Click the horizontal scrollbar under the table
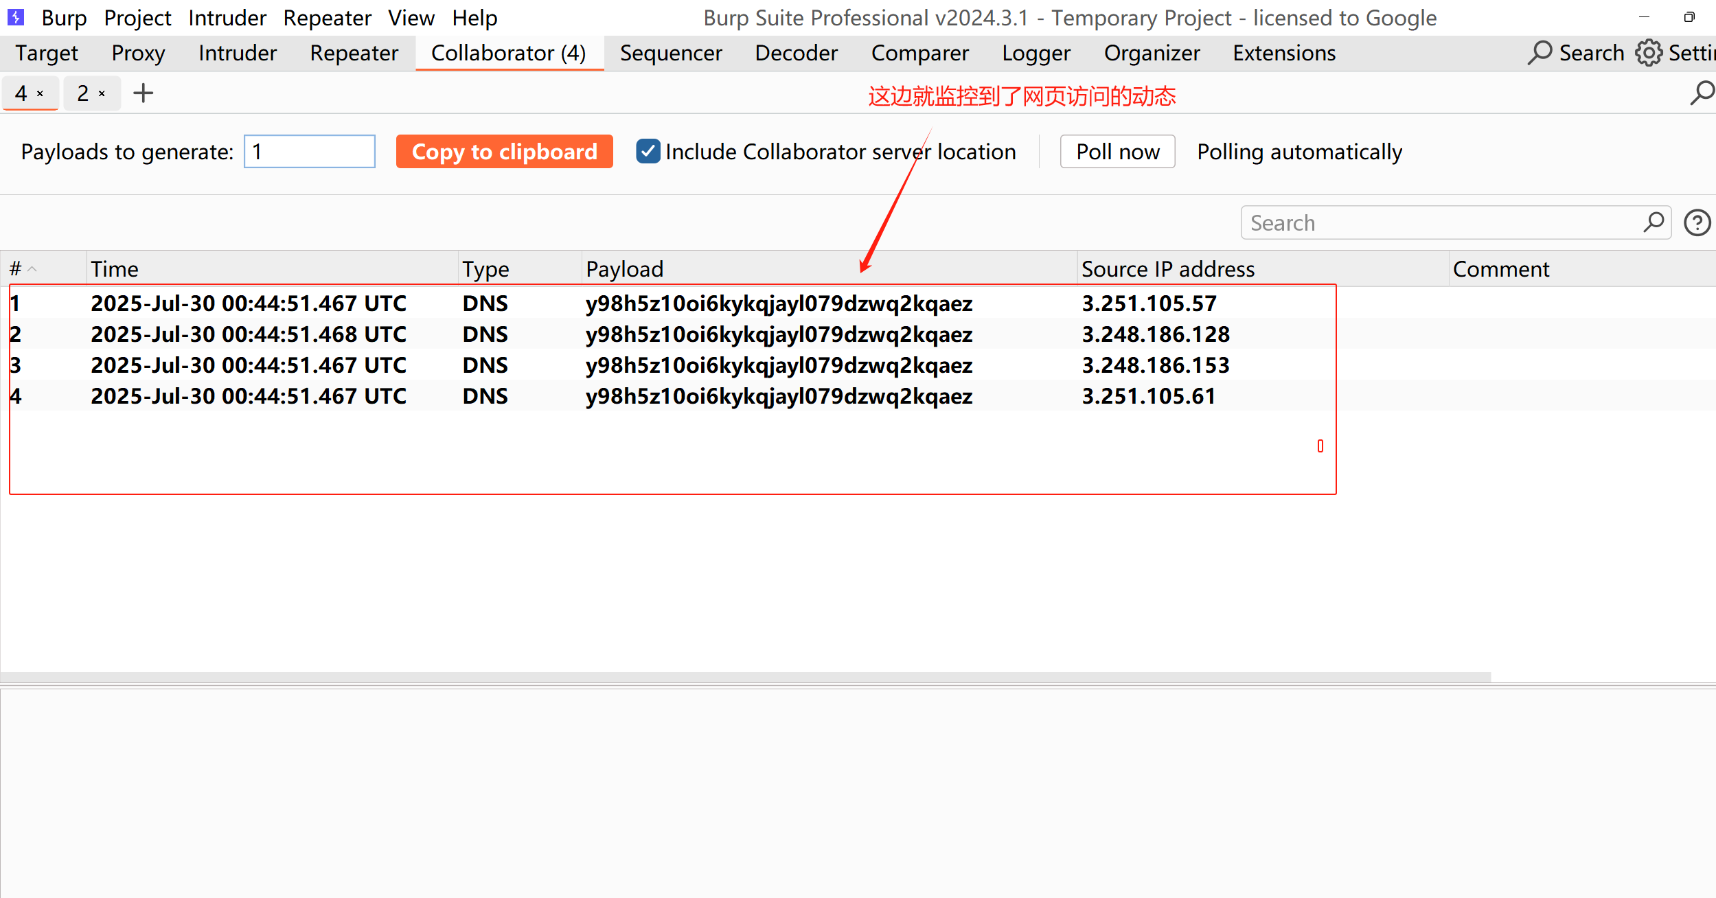The image size is (1716, 898). click(x=745, y=677)
